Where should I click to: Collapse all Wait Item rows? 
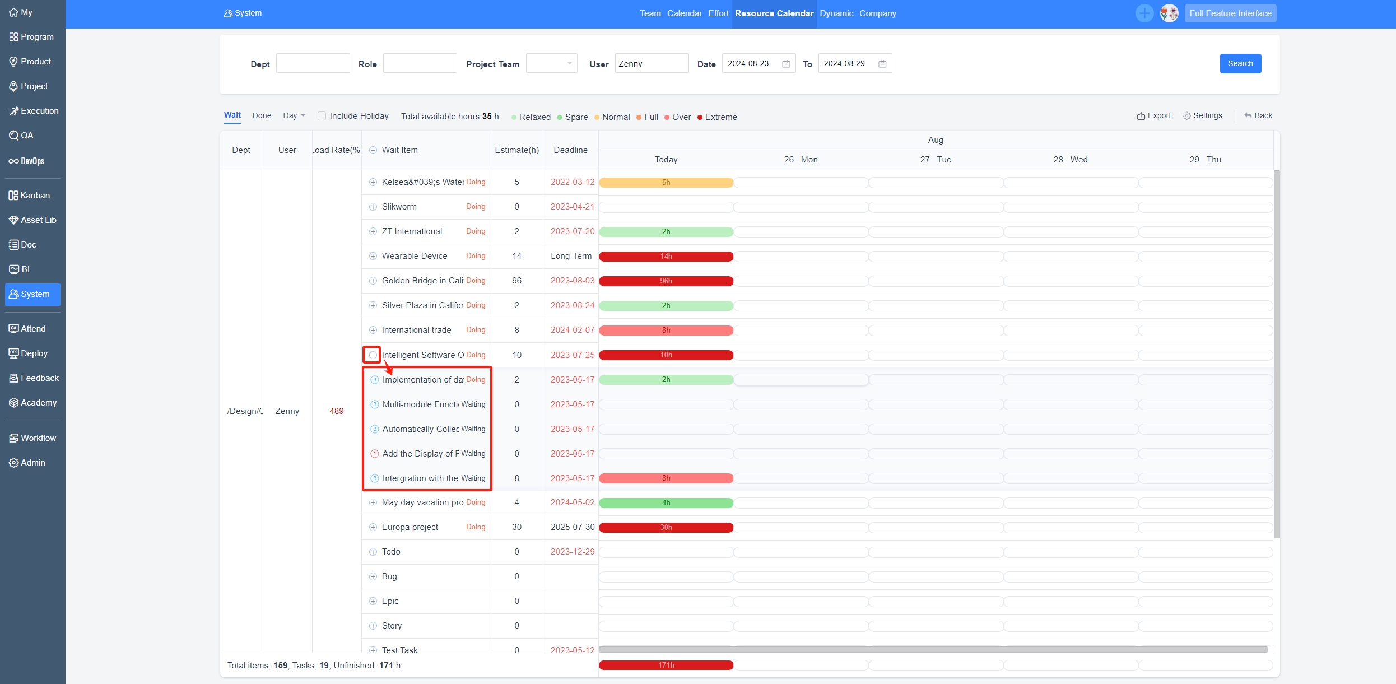tap(373, 150)
